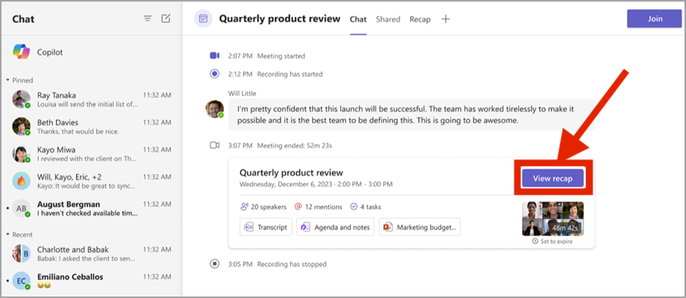686x298 pixels.
Task: Click August Bergman's AB avatar
Action: [21, 209]
